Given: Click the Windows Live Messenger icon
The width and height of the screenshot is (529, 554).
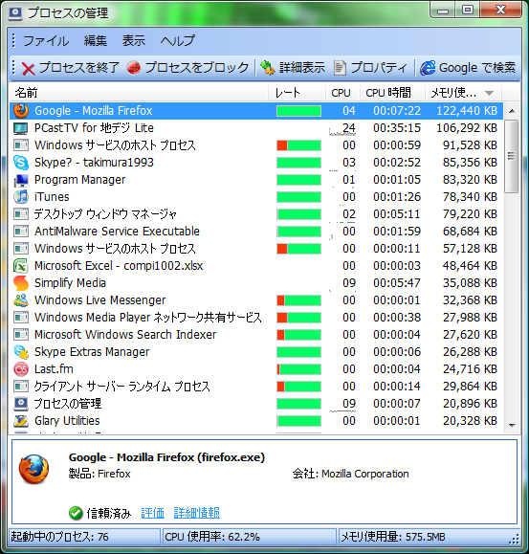Looking at the screenshot, I should [x=21, y=300].
